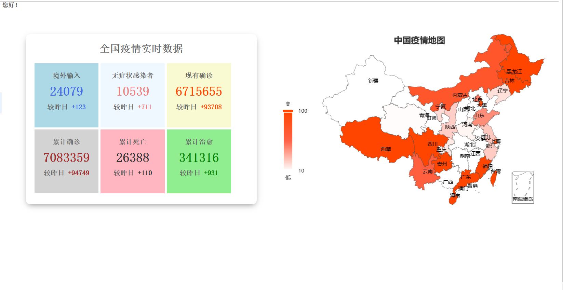Click the +93708 daily change value
Screen dimensions: 563x290
[x=211, y=107]
